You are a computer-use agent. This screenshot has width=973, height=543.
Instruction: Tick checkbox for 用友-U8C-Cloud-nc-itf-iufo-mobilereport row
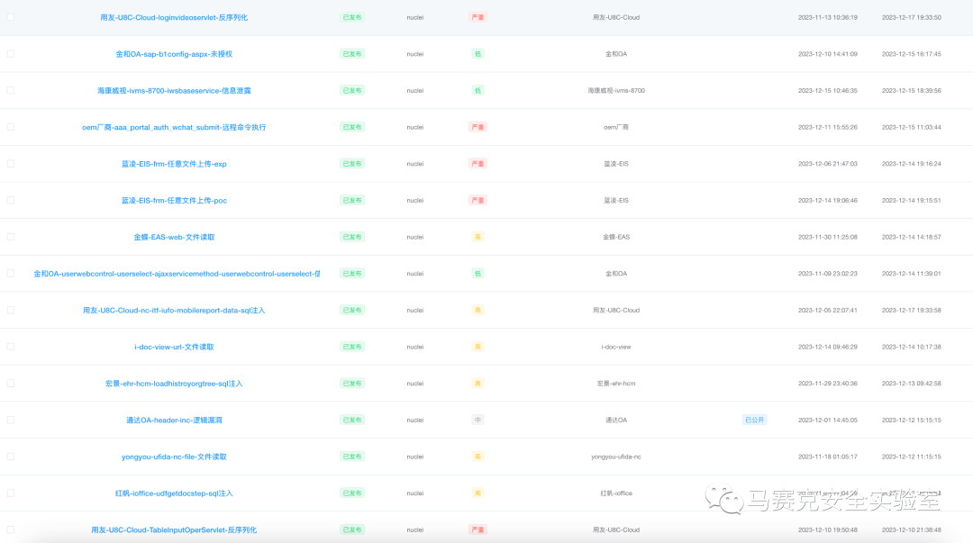11,311
